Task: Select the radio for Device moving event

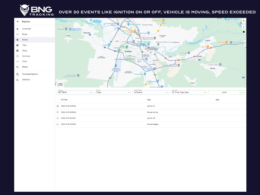Action: coord(58,112)
